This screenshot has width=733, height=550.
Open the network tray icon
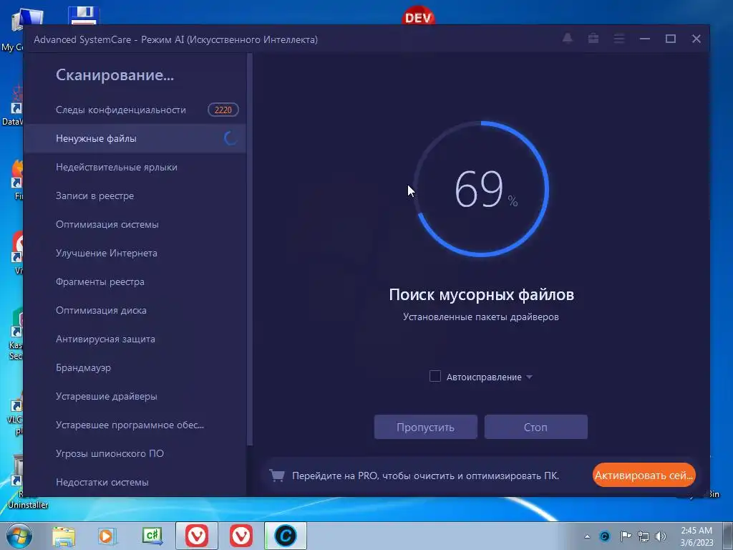coord(644,536)
